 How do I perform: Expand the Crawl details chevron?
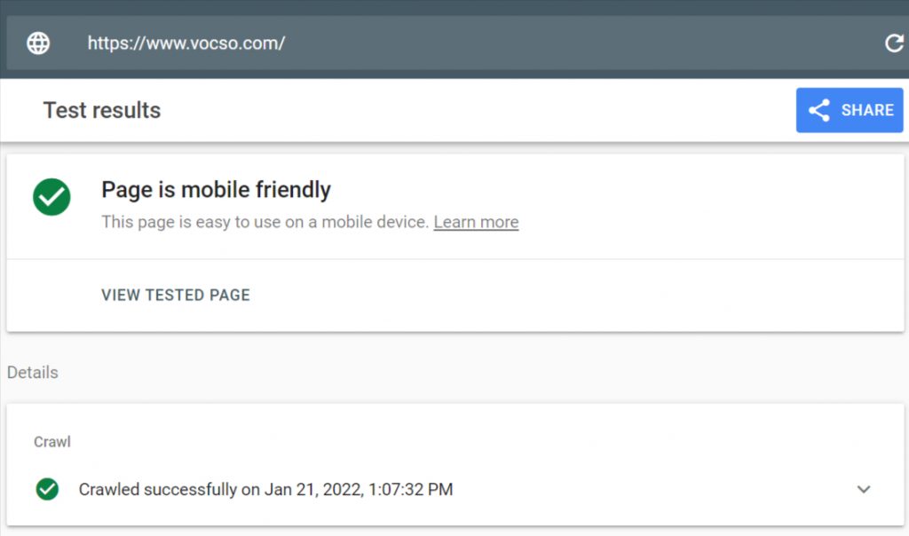click(x=864, y=489)
